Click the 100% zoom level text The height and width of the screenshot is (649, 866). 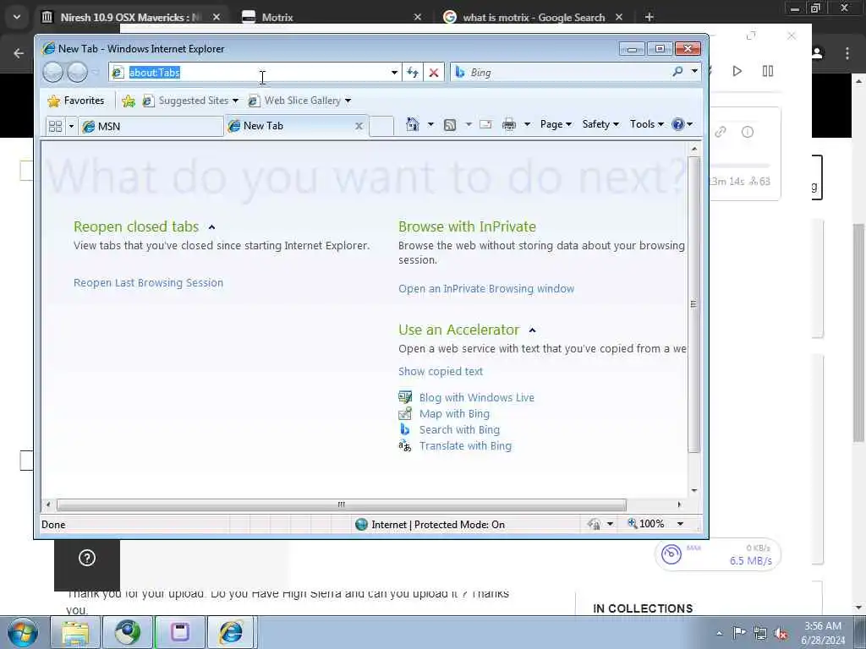coord(652,524)
